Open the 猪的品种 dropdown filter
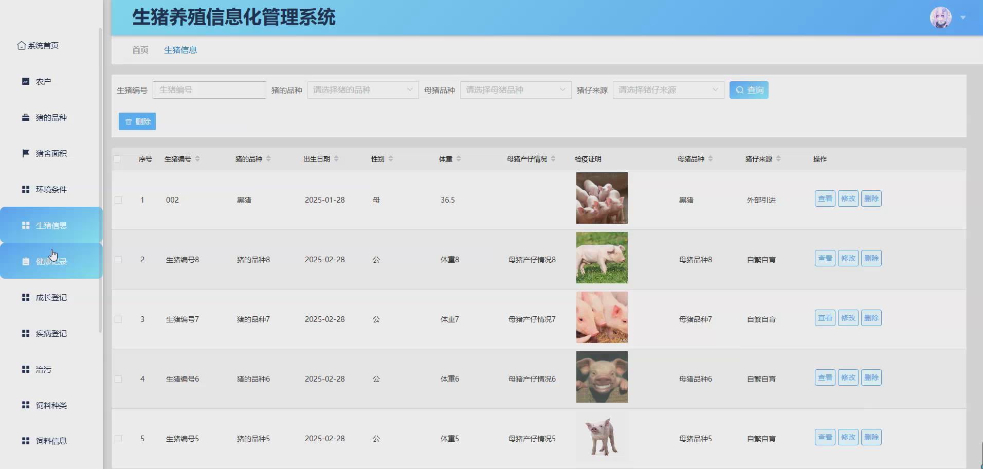 click(x=362, y=89)
